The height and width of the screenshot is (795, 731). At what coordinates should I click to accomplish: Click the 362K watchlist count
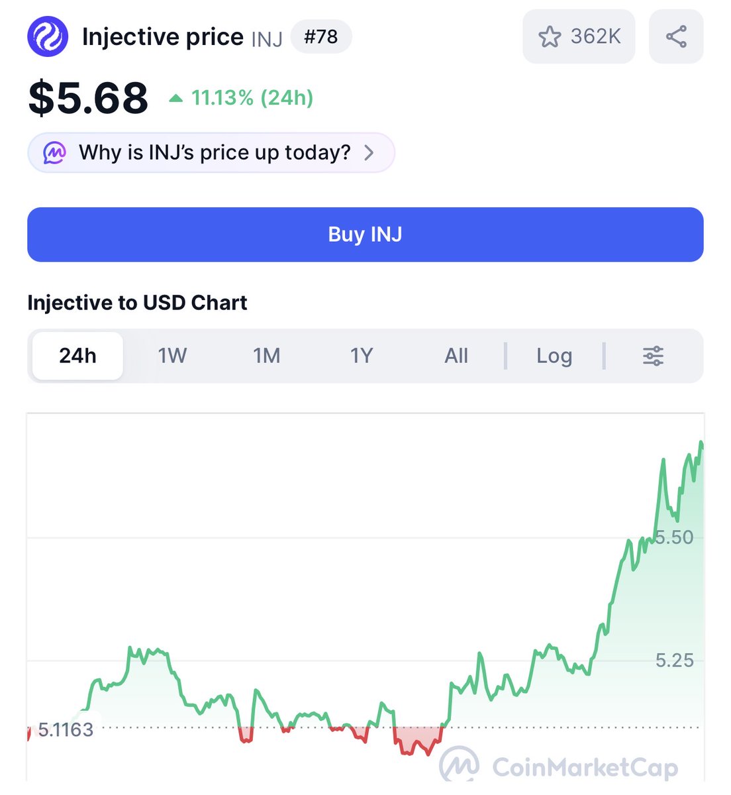(596, 36)
